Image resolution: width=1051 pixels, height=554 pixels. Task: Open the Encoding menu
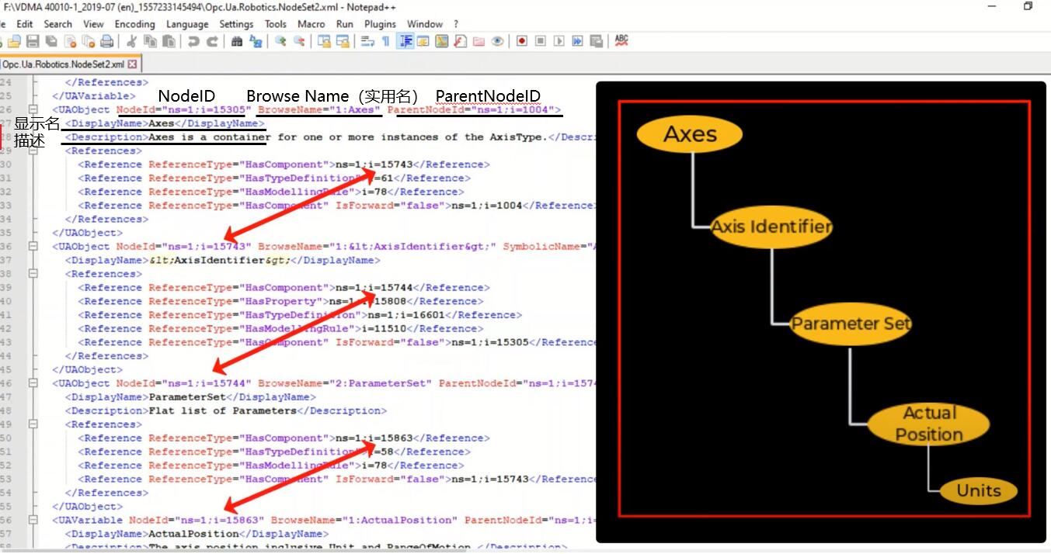click(134, 24)
